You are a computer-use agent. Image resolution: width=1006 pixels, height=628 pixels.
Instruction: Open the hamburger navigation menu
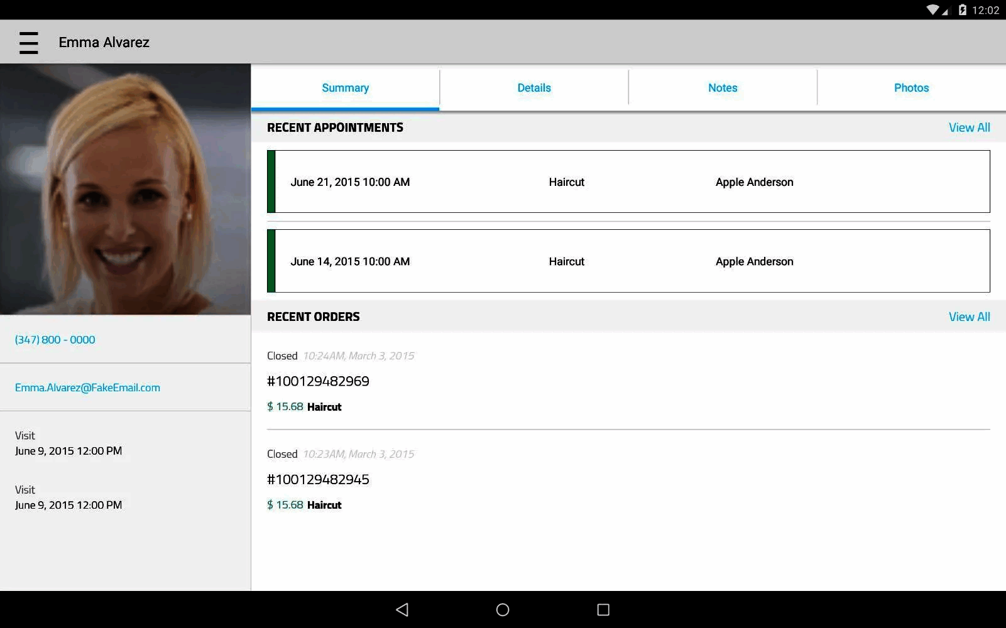tap(28, 42)
